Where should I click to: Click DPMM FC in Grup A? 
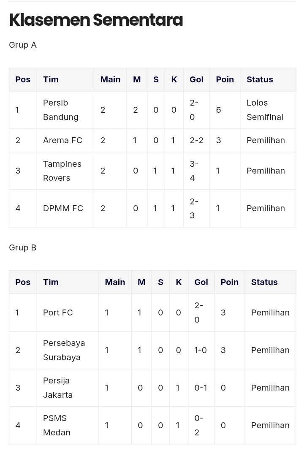tap(63, 208)
